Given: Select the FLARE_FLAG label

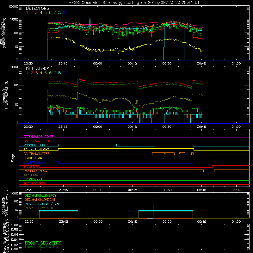Looking at the screenshot, I should coord(33,158).
